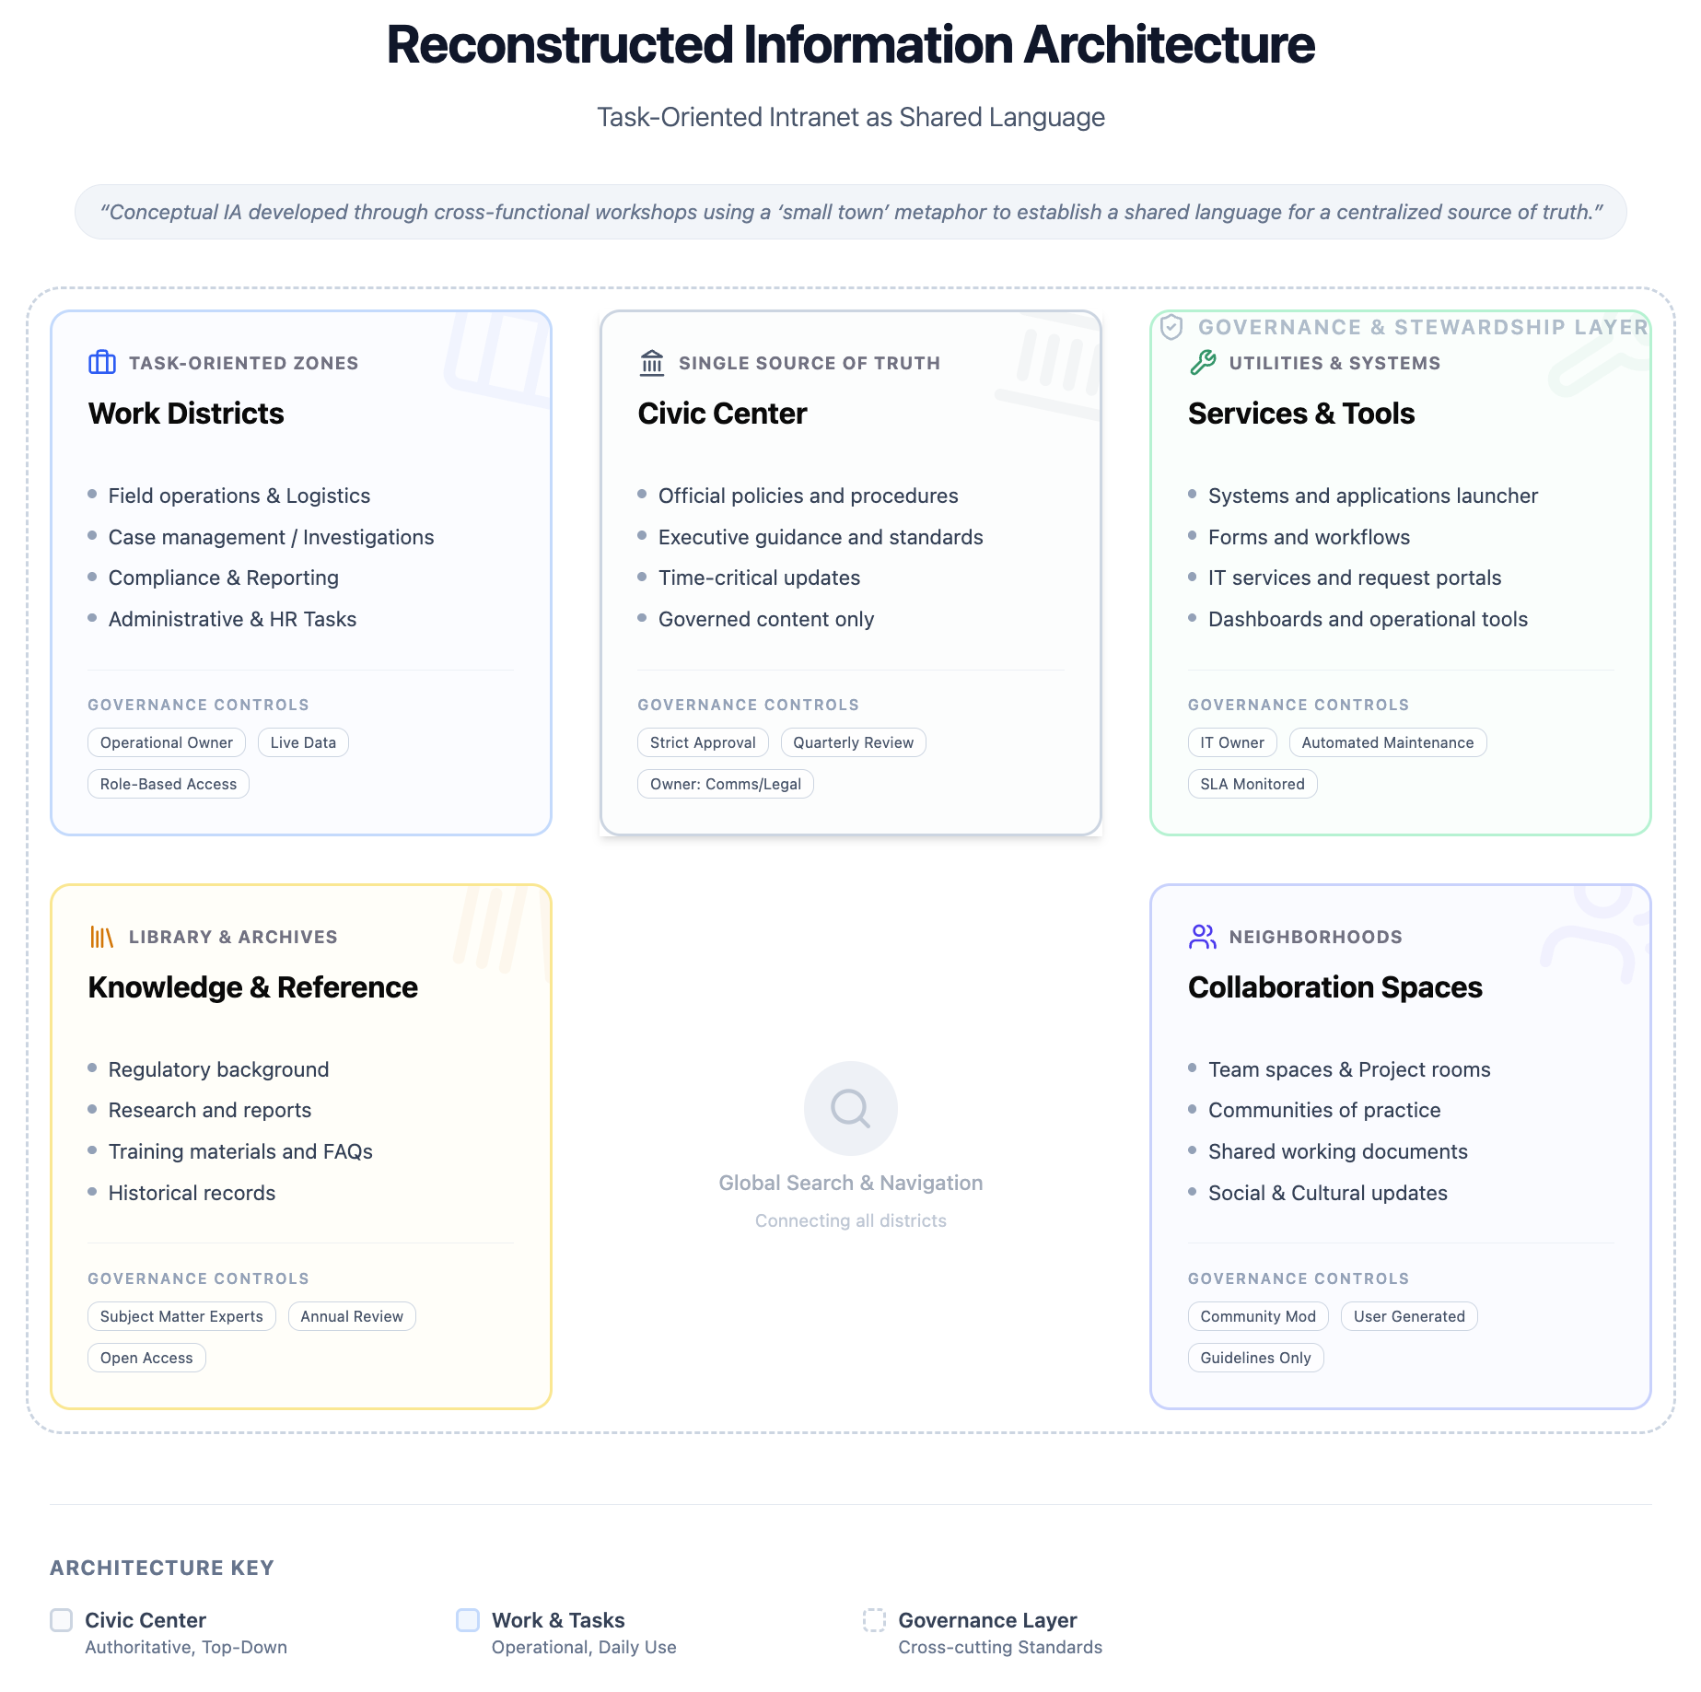Toggle the Guidelines Only control
The height and width of the screenshot is (1692, 1701).
[x=1255, y=1358]
